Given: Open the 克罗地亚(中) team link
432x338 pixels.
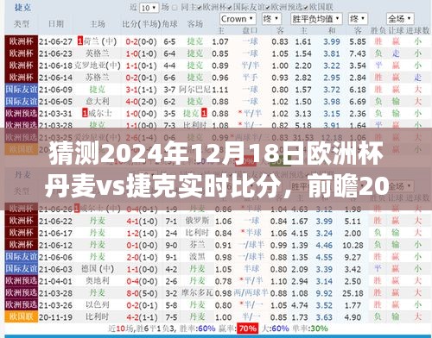Looking at the screenshot, I should (98, 66).
